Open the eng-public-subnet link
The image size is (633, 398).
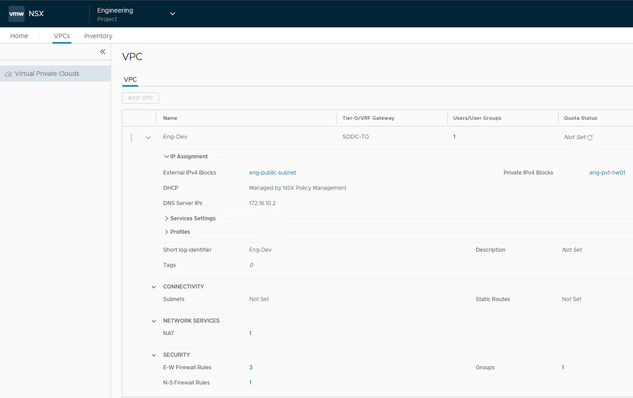[x=273, y=173]
